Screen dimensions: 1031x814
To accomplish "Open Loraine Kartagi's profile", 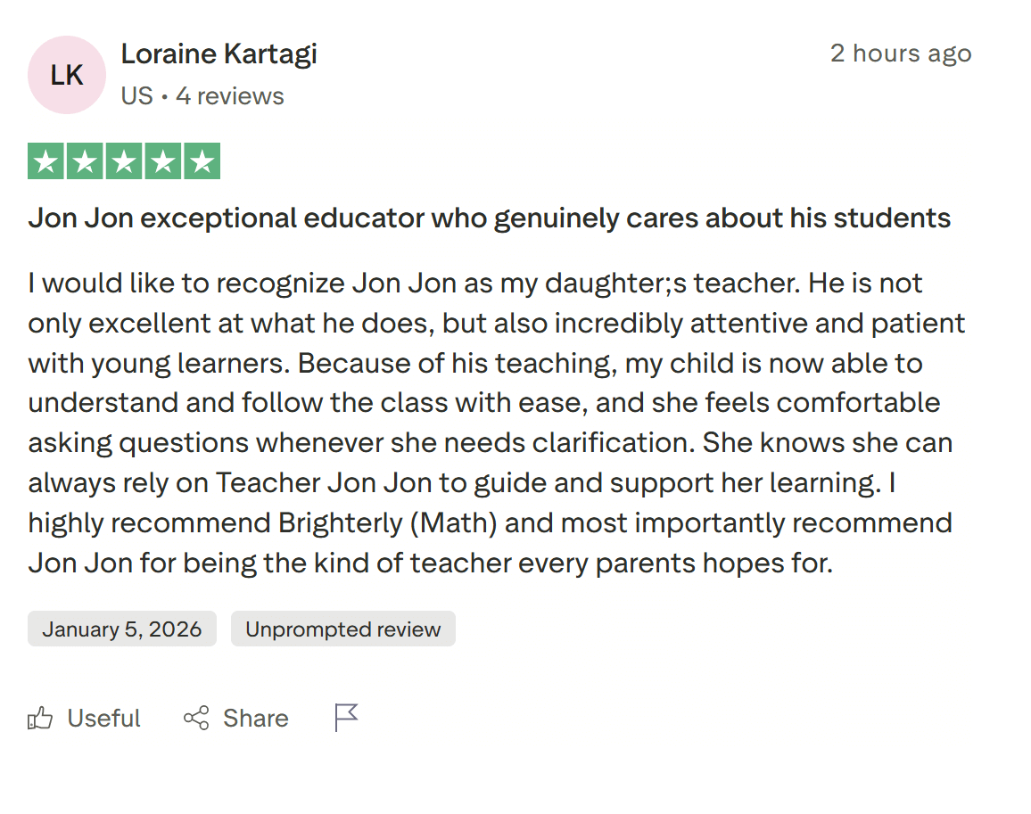I will (219, 53).
